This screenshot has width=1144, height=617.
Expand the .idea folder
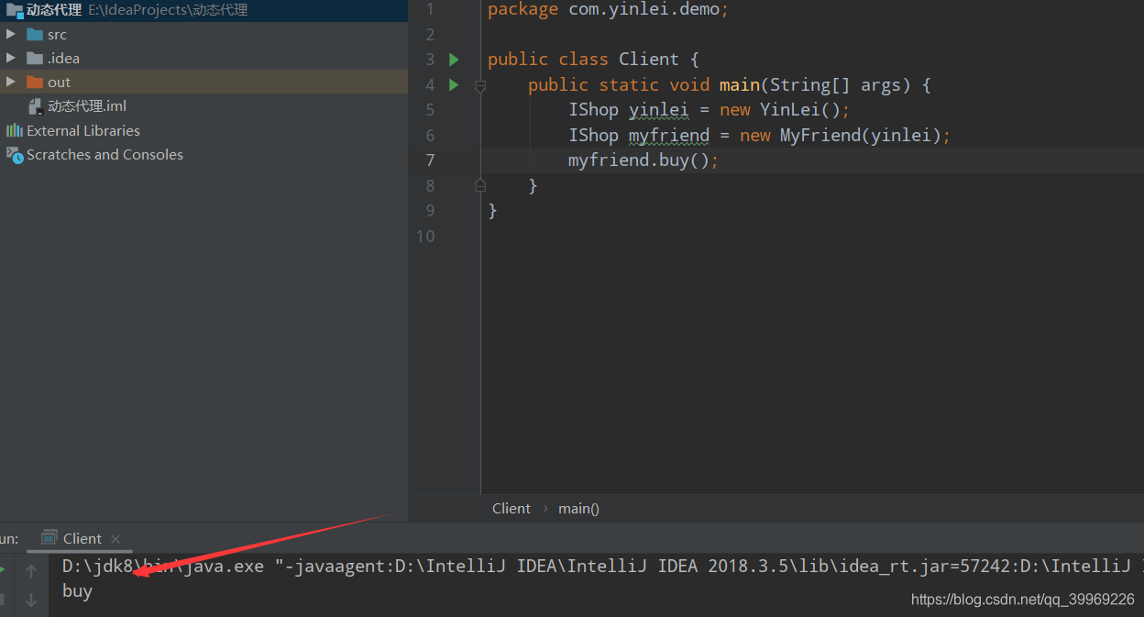(x=11, y=58)
